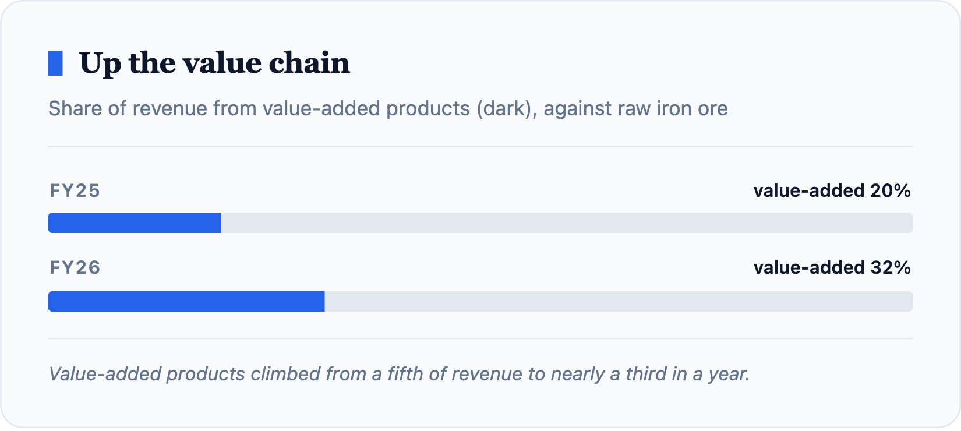Click the 'Up the value chain' heading

point(214,63)
